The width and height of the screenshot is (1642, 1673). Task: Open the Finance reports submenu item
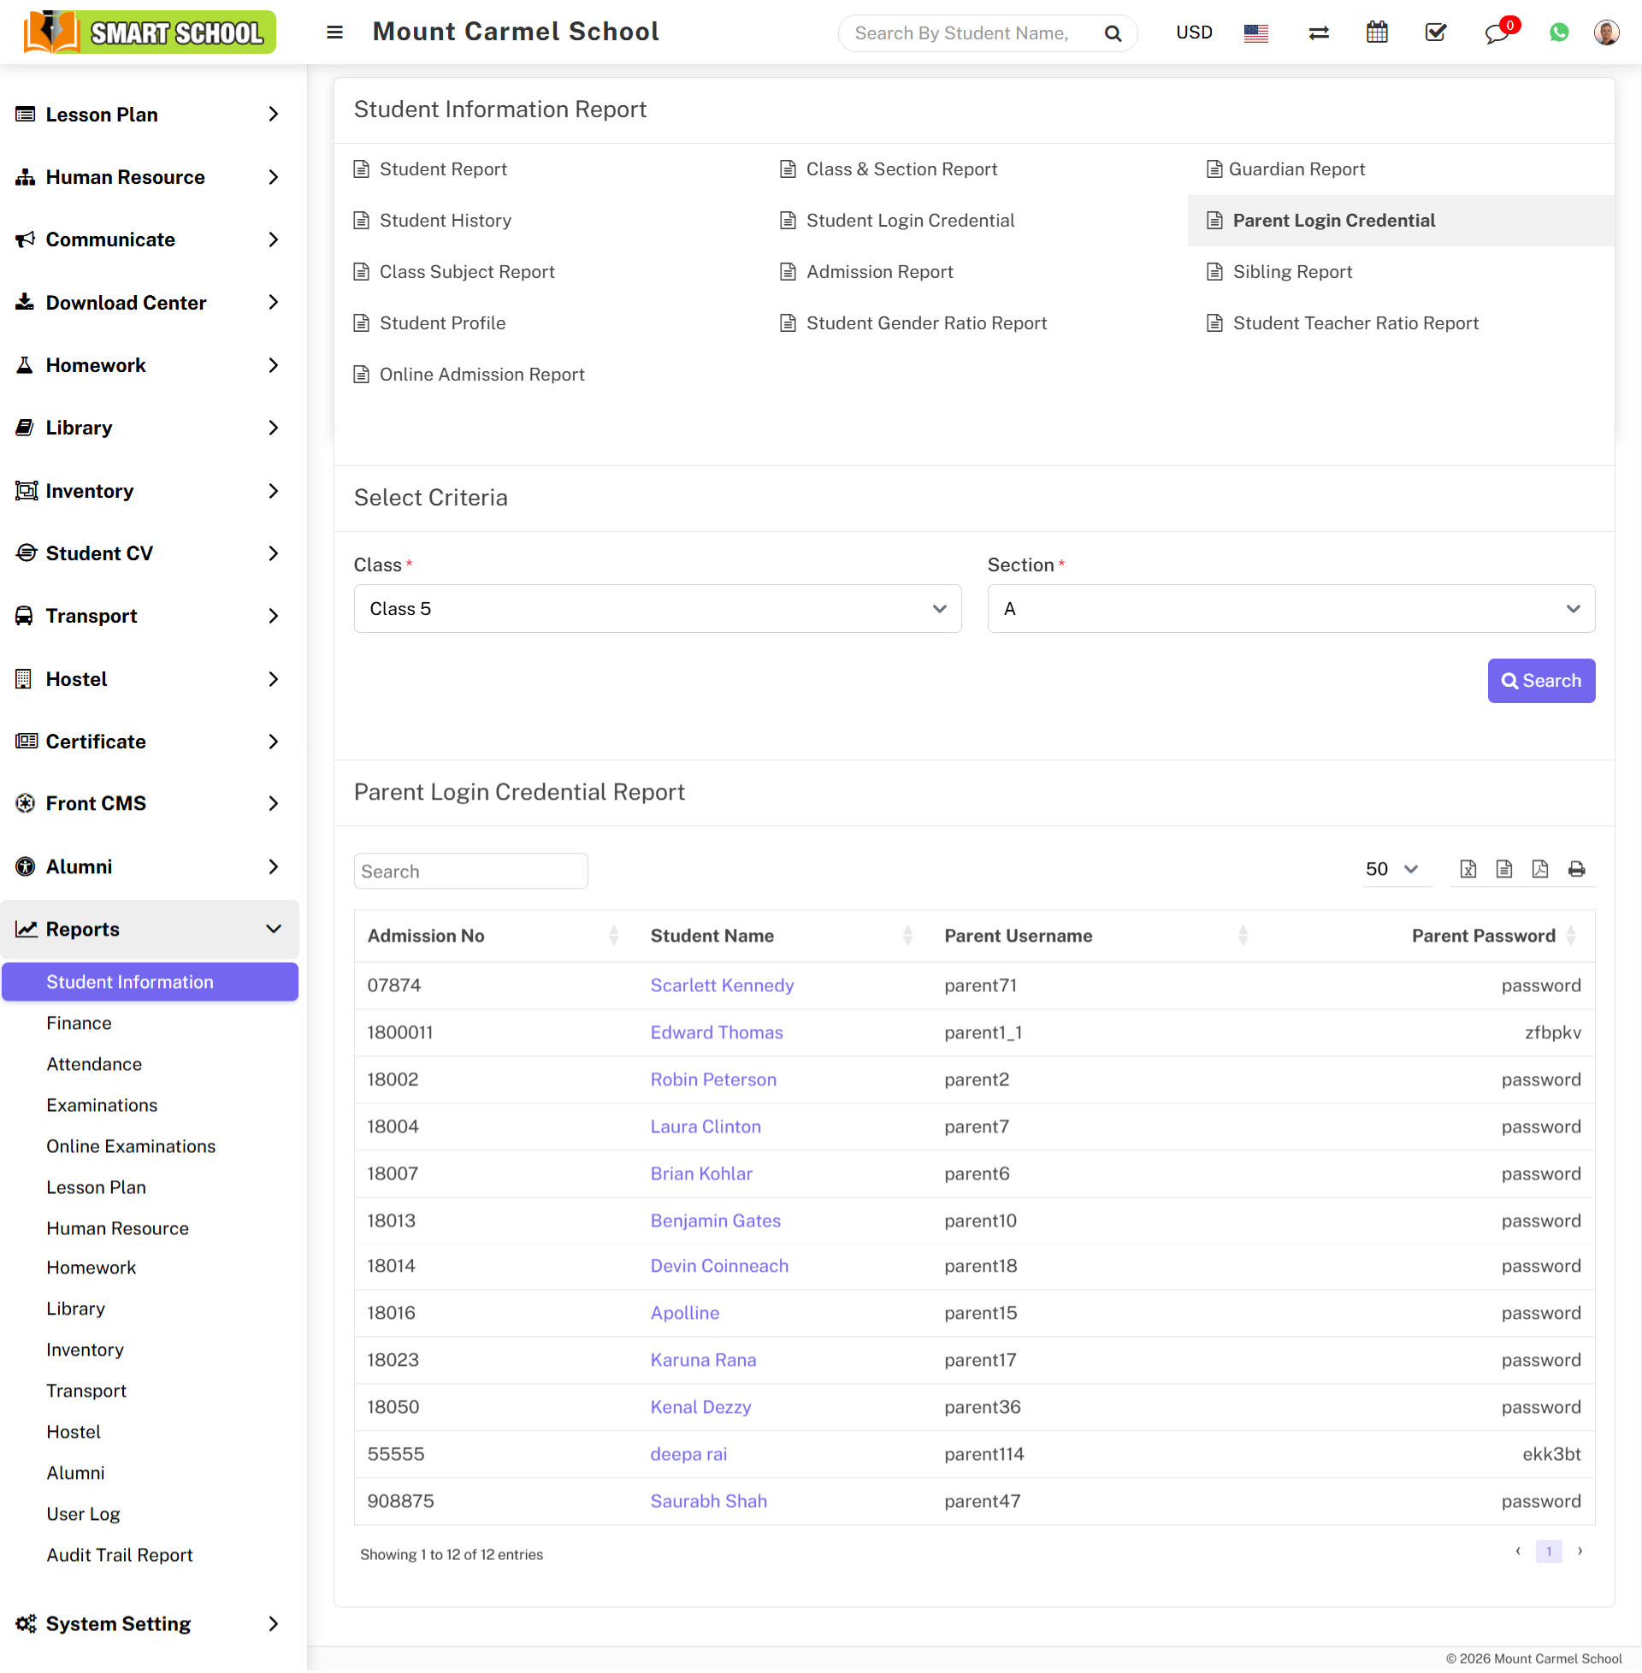click(x=80, y=1024)
